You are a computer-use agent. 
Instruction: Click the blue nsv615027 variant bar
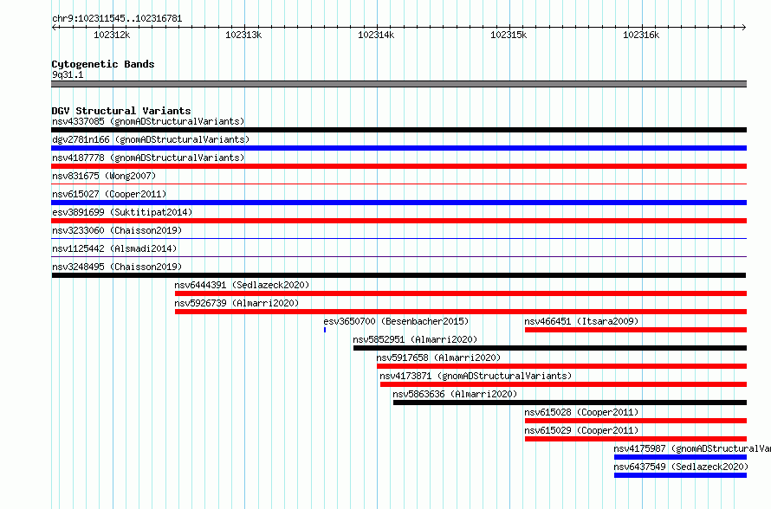[x=398, y=203]
